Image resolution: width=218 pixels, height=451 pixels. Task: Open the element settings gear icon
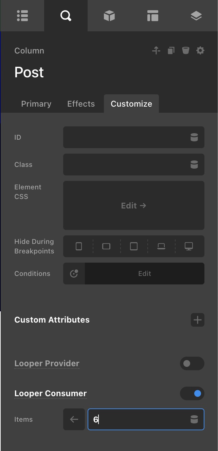tap(200, 51)
